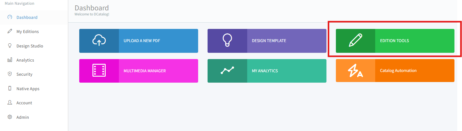Go to Design Studio section

[x=30, y=46]
